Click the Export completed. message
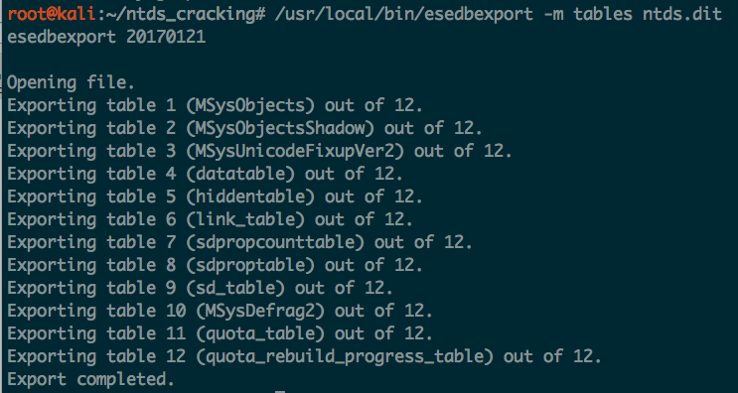Screen dimensions: 738x393 90,379
